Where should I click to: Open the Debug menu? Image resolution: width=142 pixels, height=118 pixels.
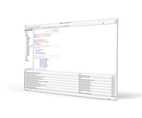[33, 27]
